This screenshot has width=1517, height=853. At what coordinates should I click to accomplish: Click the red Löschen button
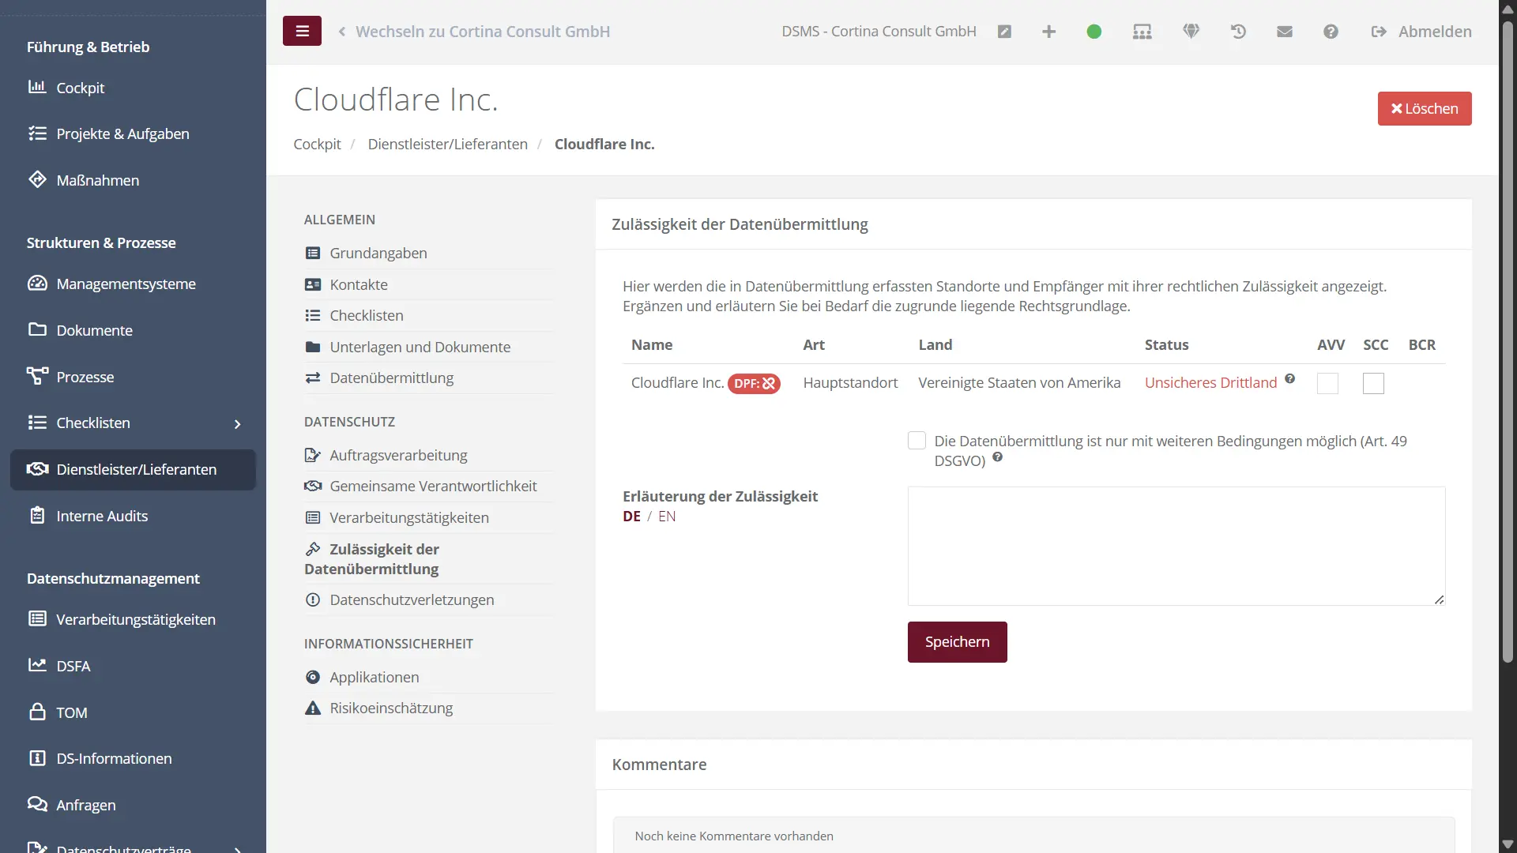tap(1424, 109)
